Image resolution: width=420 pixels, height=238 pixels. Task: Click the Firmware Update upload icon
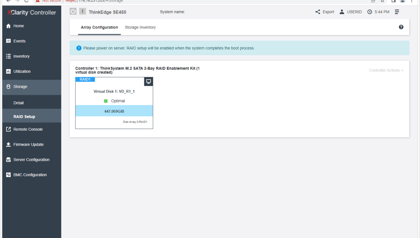click(8, 145)
